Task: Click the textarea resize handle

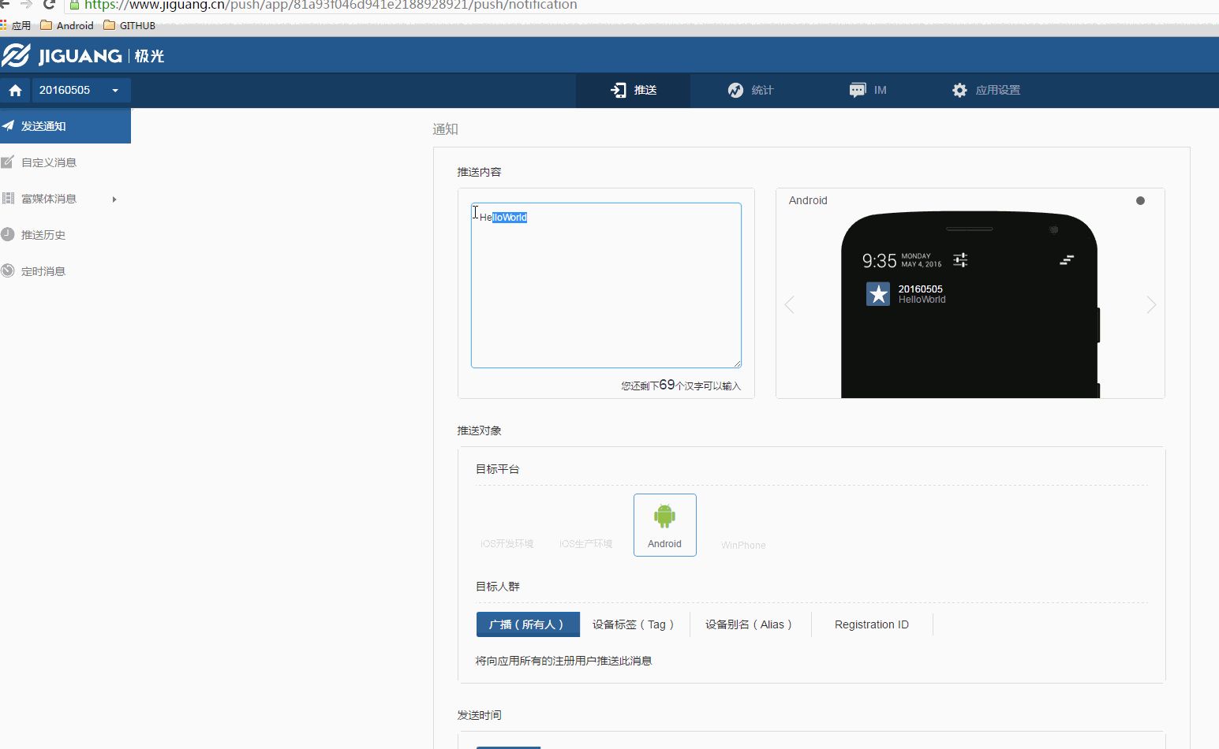Action: 737,363
